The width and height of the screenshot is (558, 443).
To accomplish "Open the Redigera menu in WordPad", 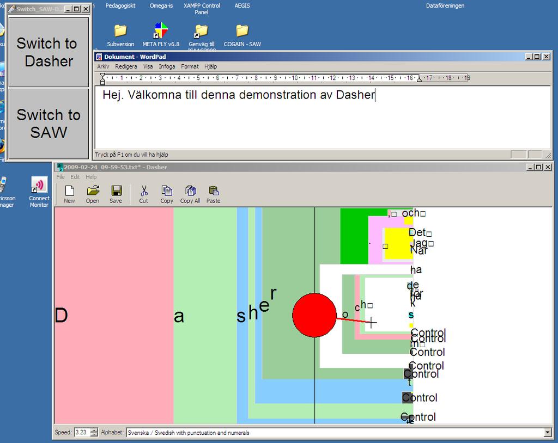I will tap(126, 66).
